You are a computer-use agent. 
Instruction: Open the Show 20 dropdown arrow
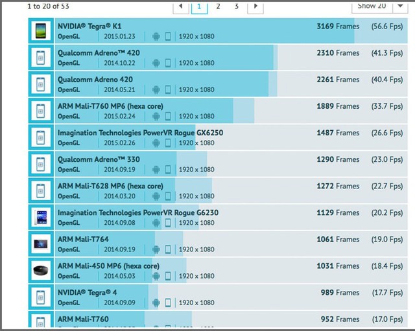pos(400,7)
